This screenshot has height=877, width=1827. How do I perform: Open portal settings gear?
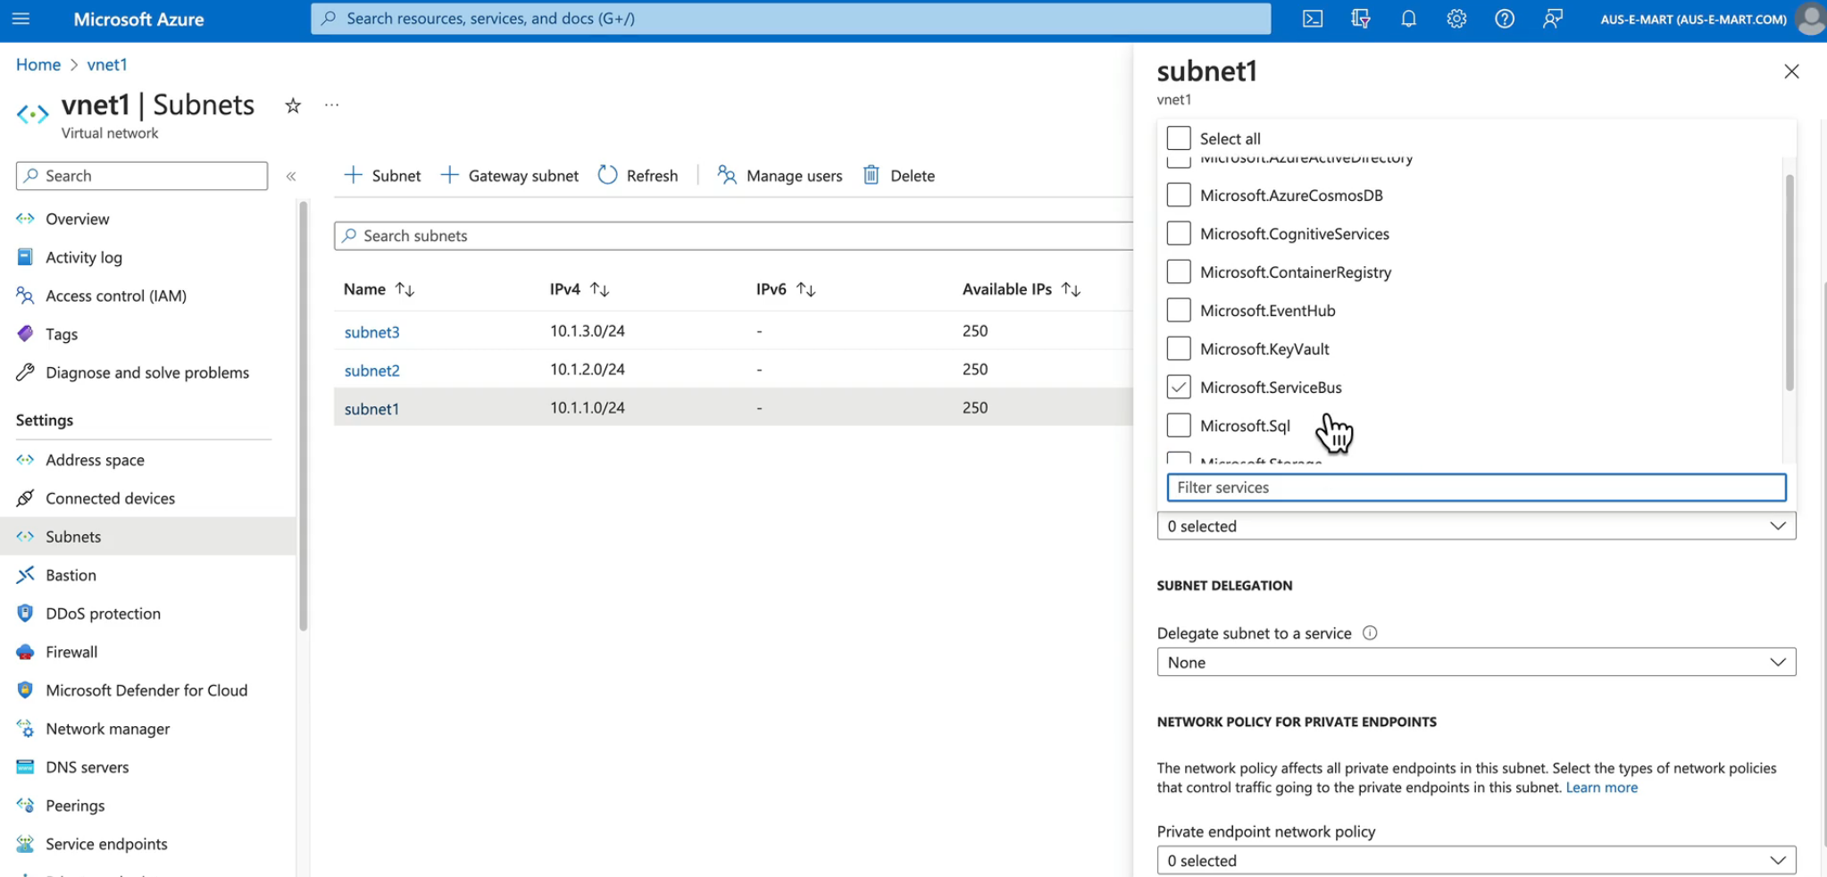1456,19
